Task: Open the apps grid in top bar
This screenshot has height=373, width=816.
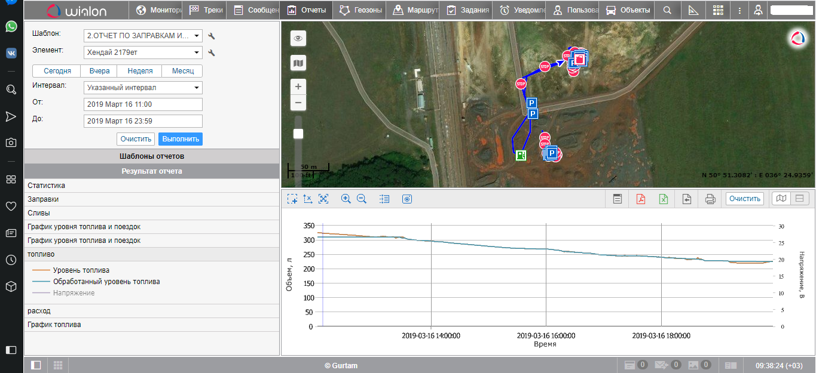Action: [718, 10]
